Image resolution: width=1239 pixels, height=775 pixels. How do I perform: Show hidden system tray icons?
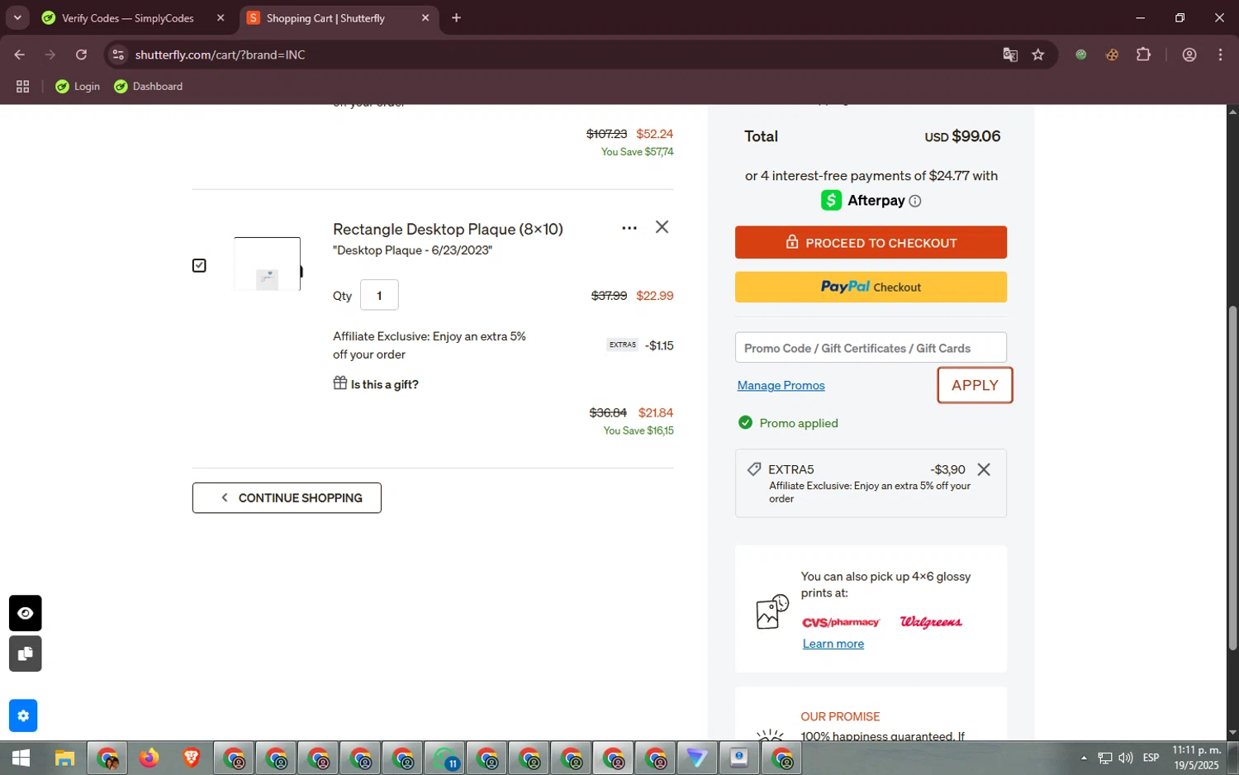[x=1084, y=758]
